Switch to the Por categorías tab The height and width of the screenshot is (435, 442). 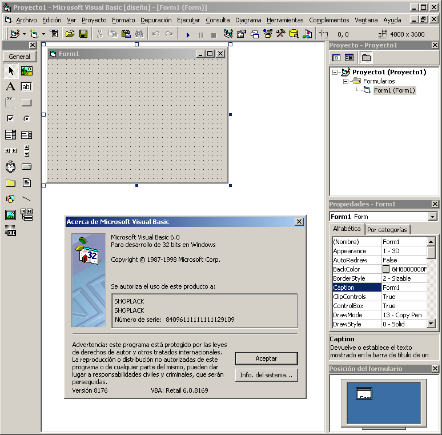pos(387,230)
